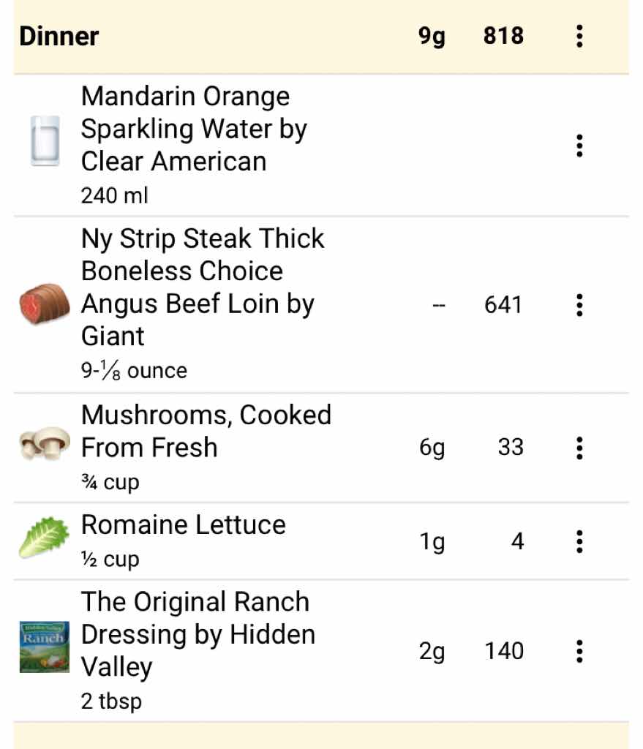Tap the romaine lettuce leaf icon
643x749 pixels.
pyautogui.click(x=45, y=539)
